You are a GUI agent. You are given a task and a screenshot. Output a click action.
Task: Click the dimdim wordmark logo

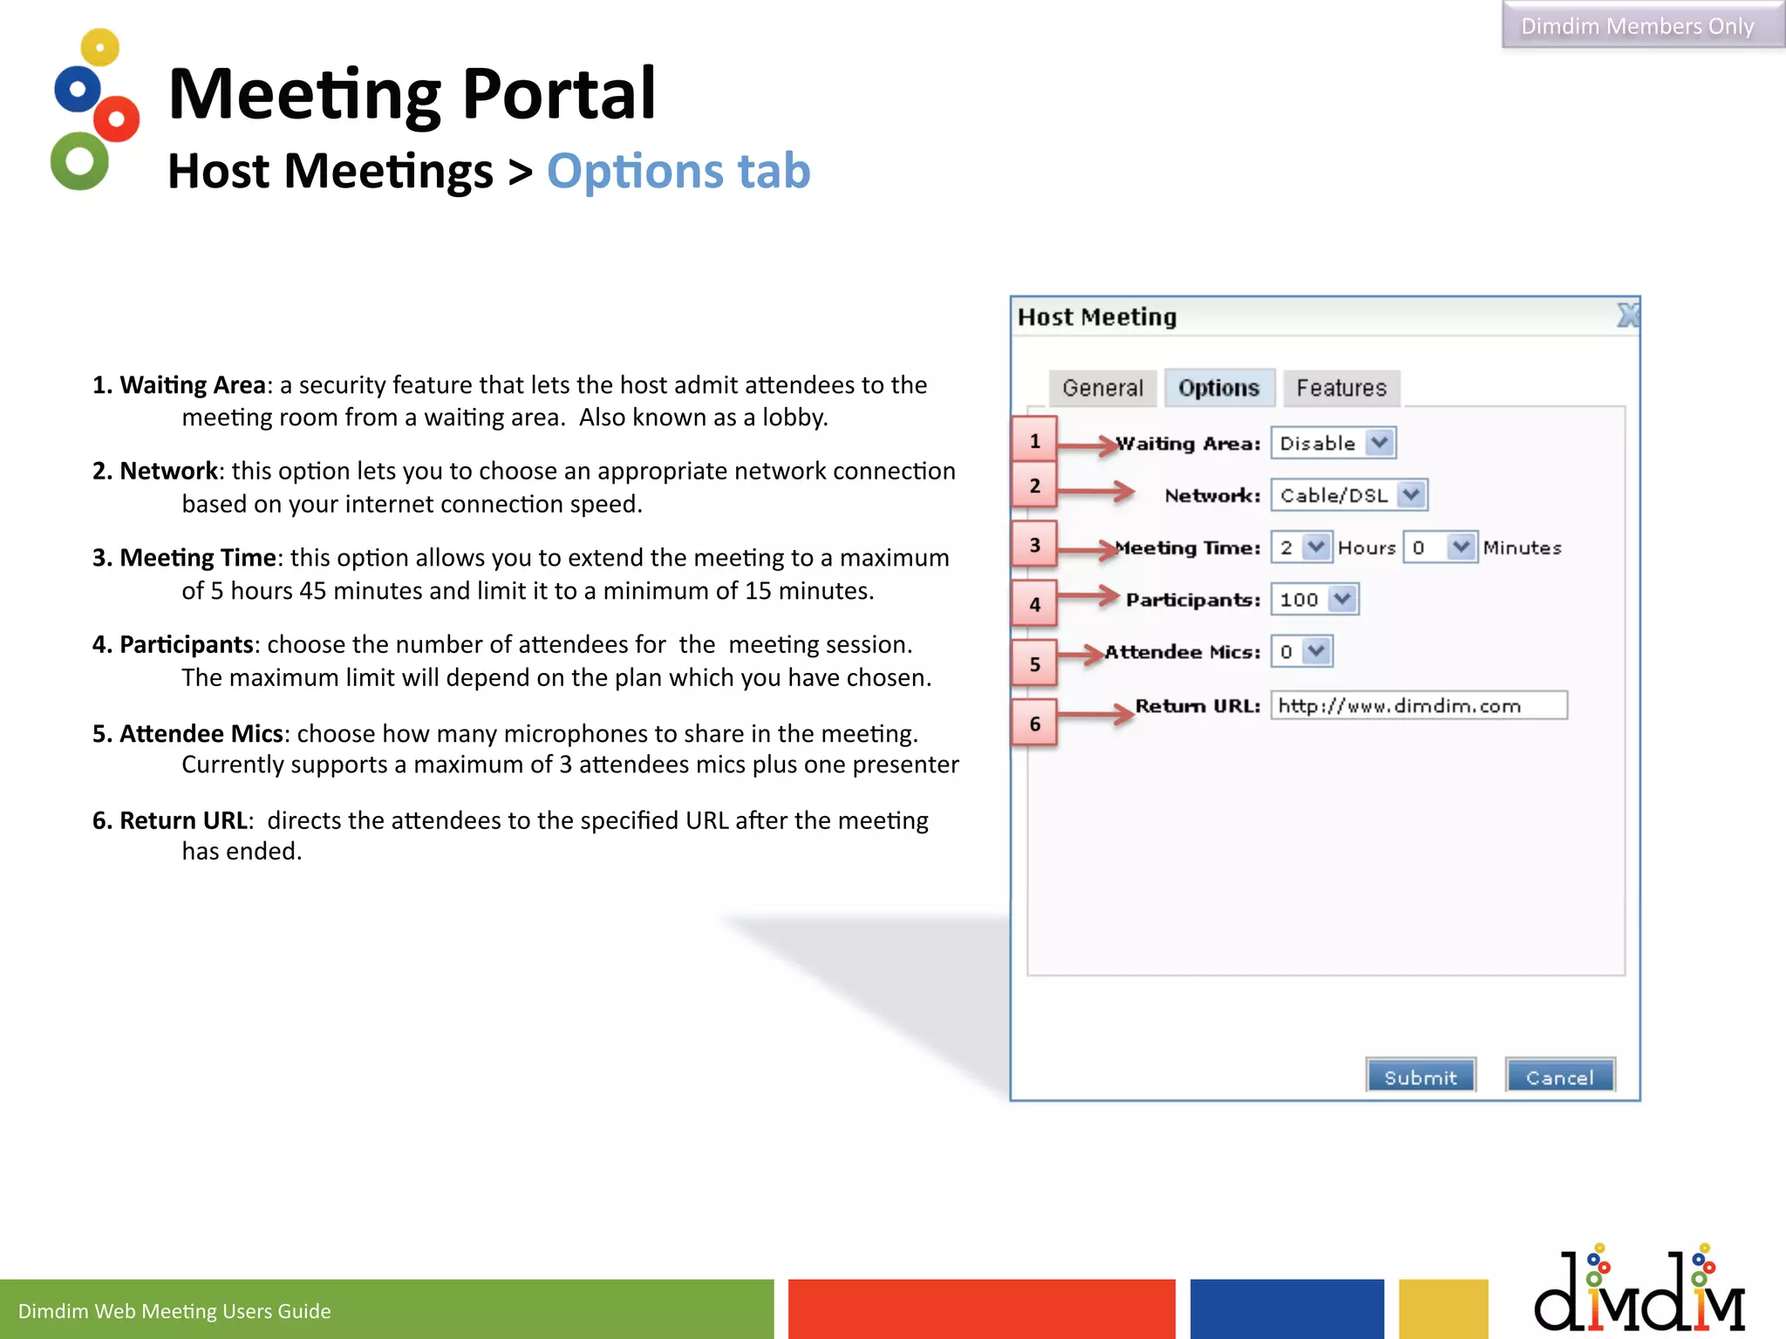pyautogui.click(x=1639, y=1289)
